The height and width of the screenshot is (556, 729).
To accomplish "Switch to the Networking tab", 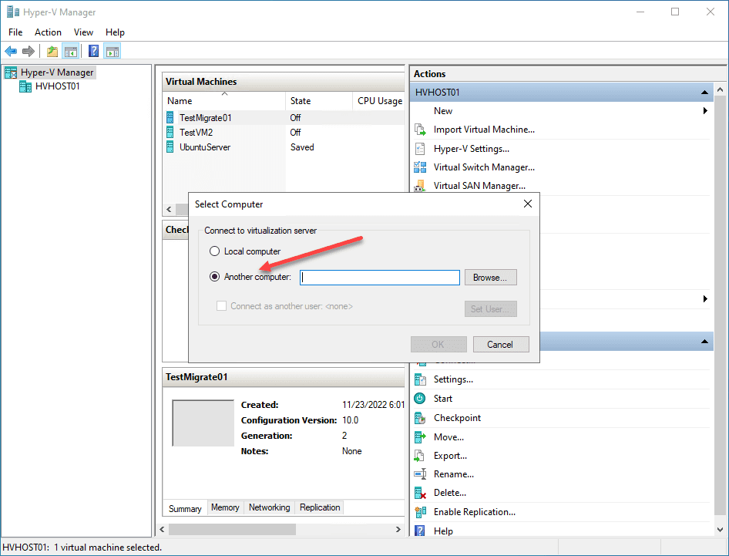I will (x=269, y=507).
